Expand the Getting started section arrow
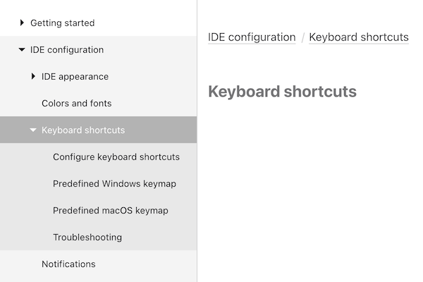The image size is (423, 282). [x=22, y=23]
